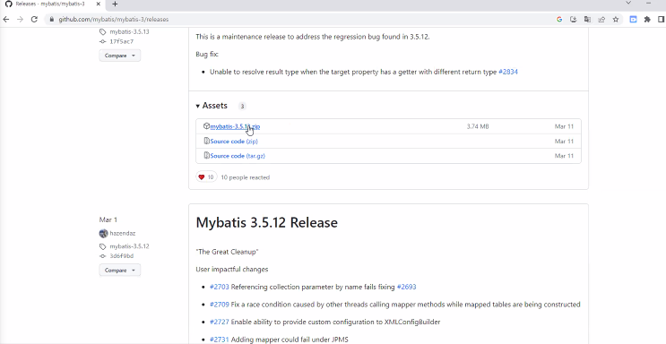Open issue #2834 link

[508, 73]
